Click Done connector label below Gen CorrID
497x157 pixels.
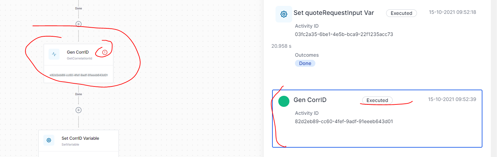pyautogui.click(x=79, y=94)
